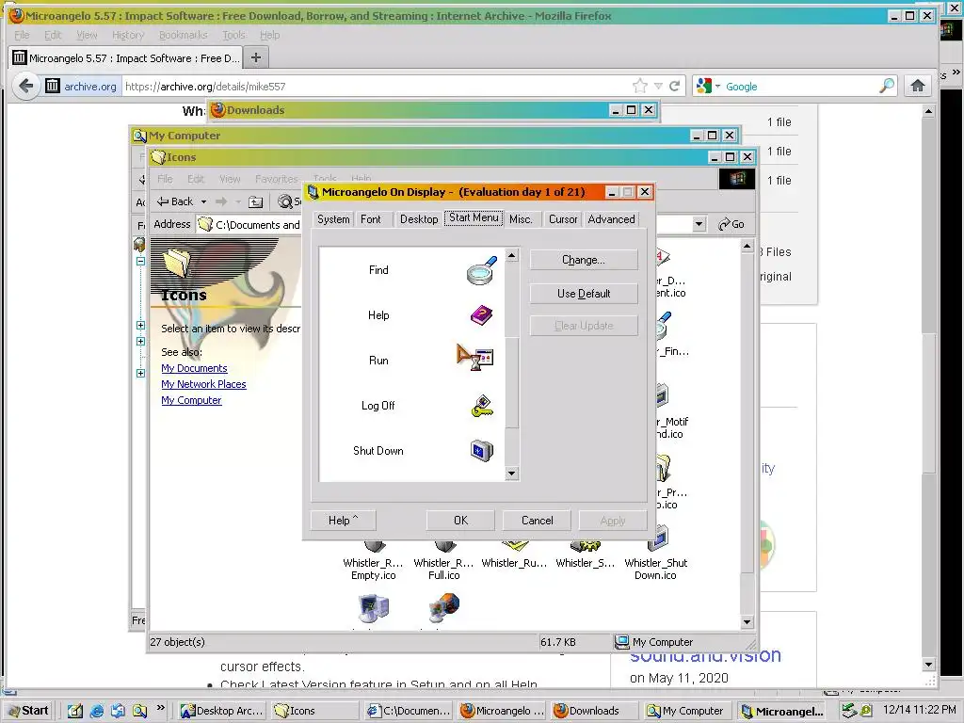The height and width of the screenshot is (723, 964).
Task: Select the Find icon in Start Menu list
Action: [x=481, y=270]
